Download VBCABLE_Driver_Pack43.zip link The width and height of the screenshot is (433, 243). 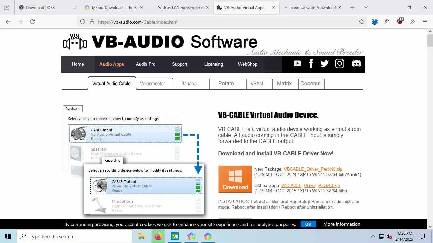pos(311,185)
